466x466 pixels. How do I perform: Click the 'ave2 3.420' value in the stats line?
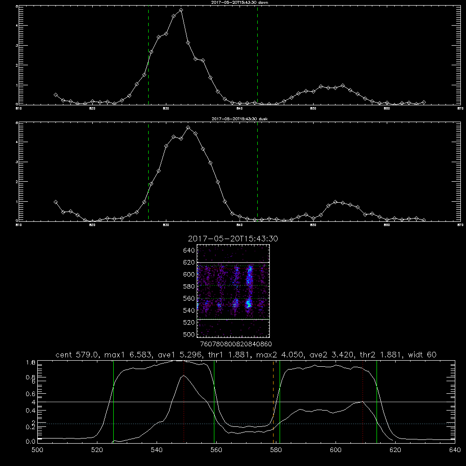[x=331, y=355]
